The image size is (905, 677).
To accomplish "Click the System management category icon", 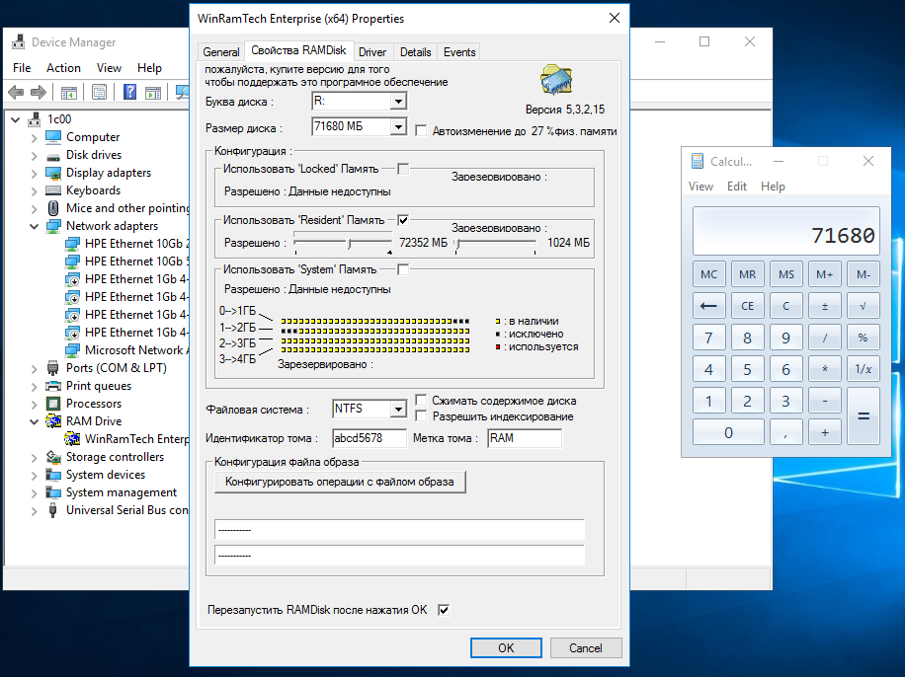I will 53,492.
